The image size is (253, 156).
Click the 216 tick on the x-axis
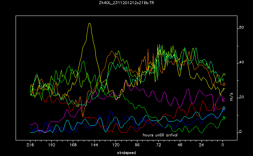(30, 146)
